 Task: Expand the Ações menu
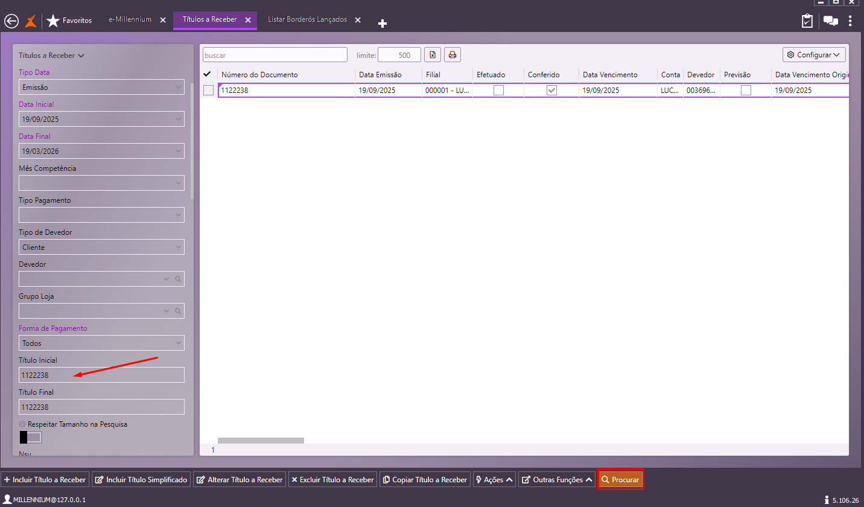tap(494, 480)
